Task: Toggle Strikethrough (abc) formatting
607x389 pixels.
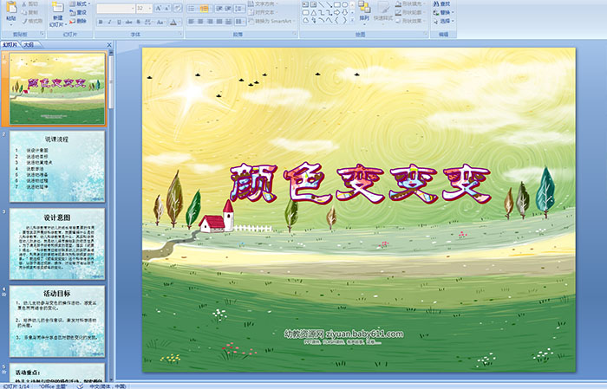Action: coord(128,22)
